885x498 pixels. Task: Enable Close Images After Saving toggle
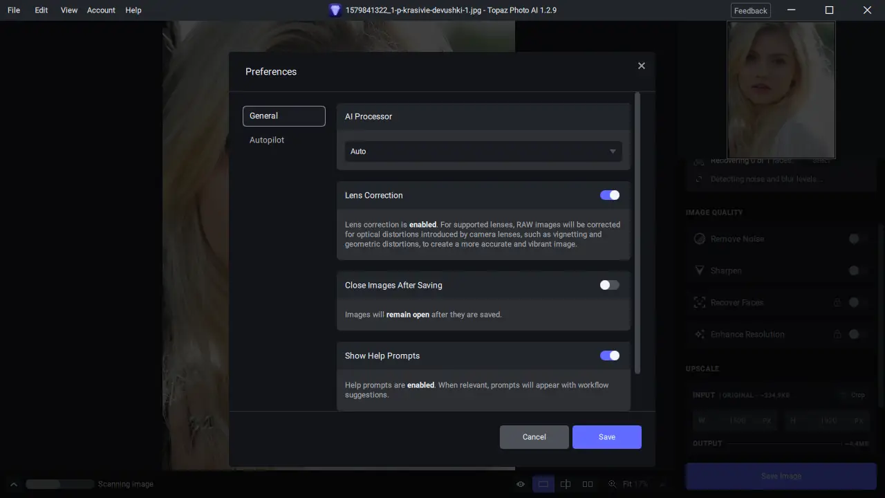[x=610, y=285]
